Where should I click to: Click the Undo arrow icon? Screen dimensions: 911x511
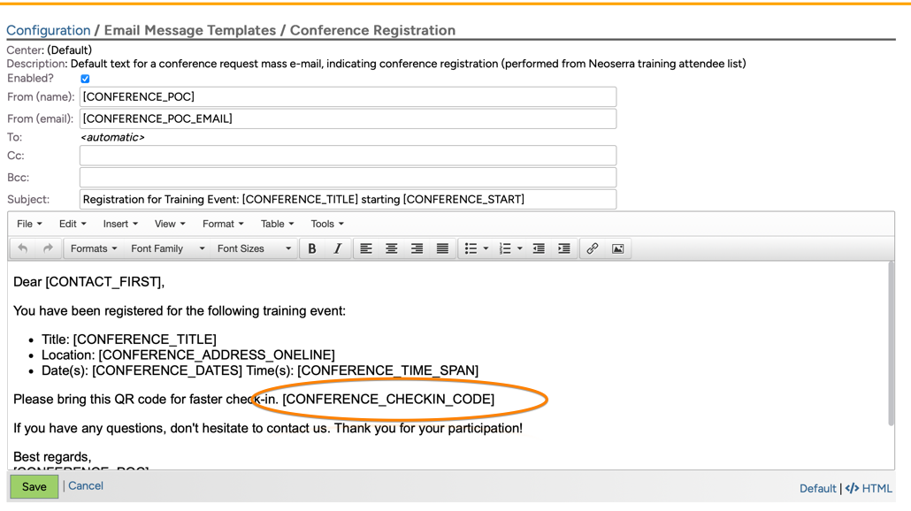point(23,249)
